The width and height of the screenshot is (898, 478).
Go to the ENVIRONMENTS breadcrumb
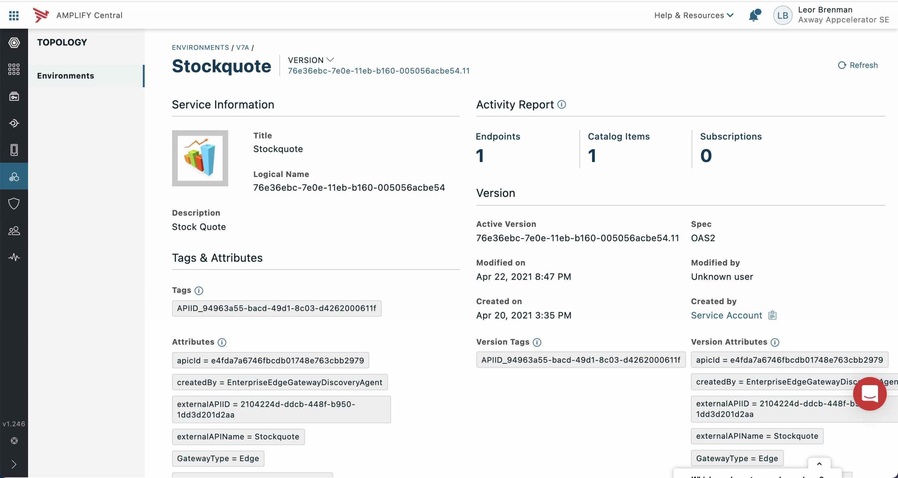tap(200, 47)
